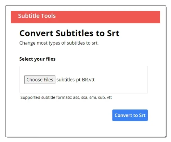
Task: Start conversion with Convert to Srt button
Action: tap(130, 115)
